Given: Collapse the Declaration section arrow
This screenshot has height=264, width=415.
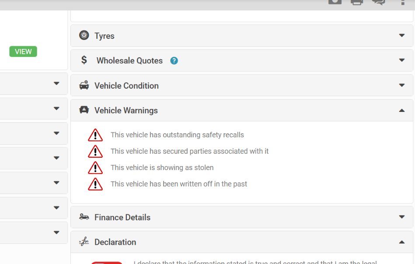Looking at the screenshot, I should pos(402,242).
